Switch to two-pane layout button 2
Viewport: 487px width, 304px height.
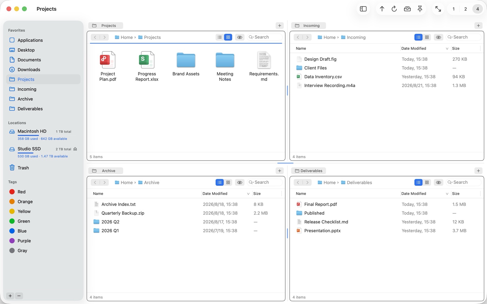coord(465,9)
